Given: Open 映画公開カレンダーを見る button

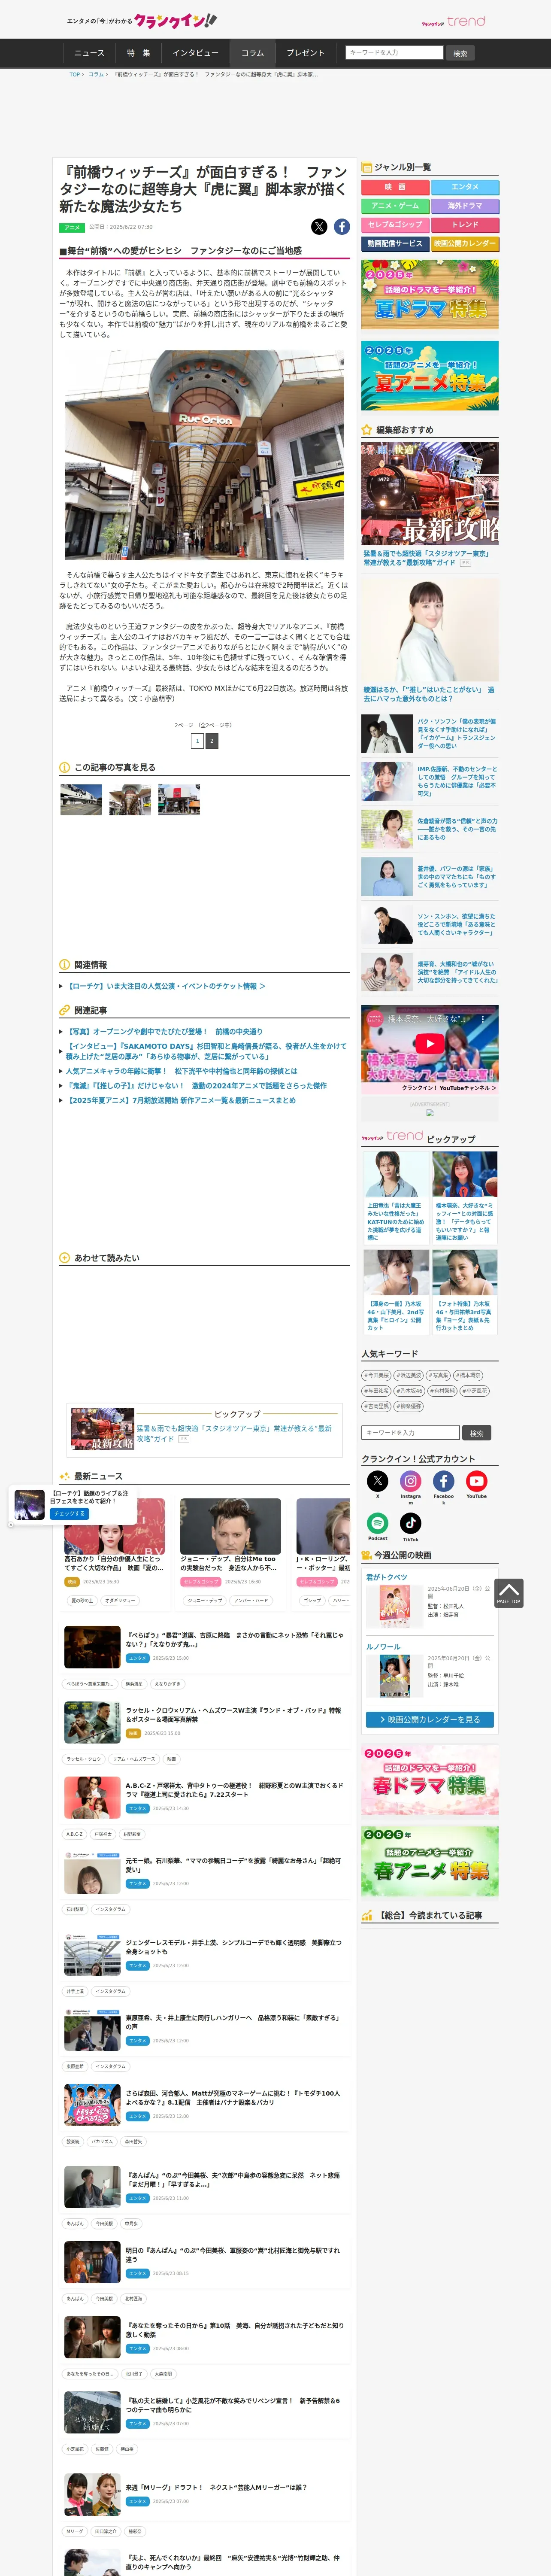Looking at the screenshot, I should coord(430,1719).
